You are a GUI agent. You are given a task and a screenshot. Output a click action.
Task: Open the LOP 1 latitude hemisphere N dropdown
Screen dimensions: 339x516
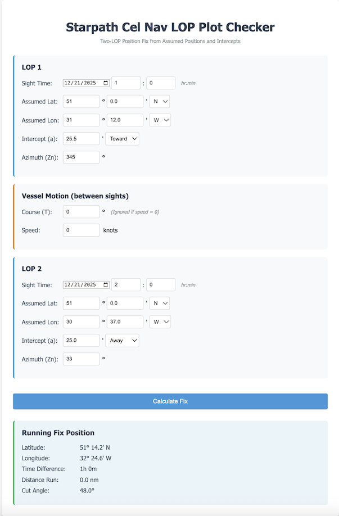pyautogui.click(x=160, y=101)
